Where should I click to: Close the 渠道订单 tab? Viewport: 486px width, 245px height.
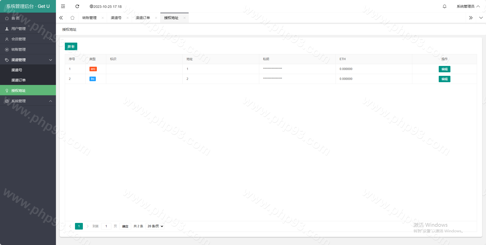pyautogui.click(x=156, y=18)
